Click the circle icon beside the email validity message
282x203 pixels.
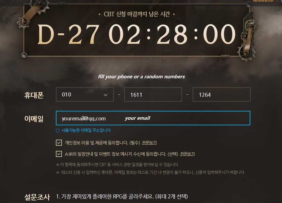pos(58,130)
